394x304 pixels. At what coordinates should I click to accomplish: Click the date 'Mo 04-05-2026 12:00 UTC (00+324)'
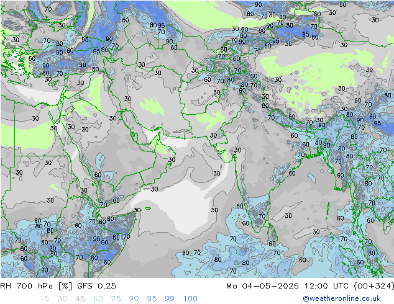310,286
